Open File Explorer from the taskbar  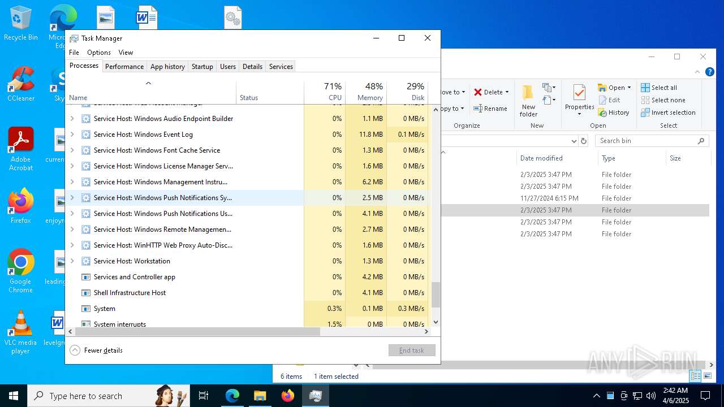(260, 396)
